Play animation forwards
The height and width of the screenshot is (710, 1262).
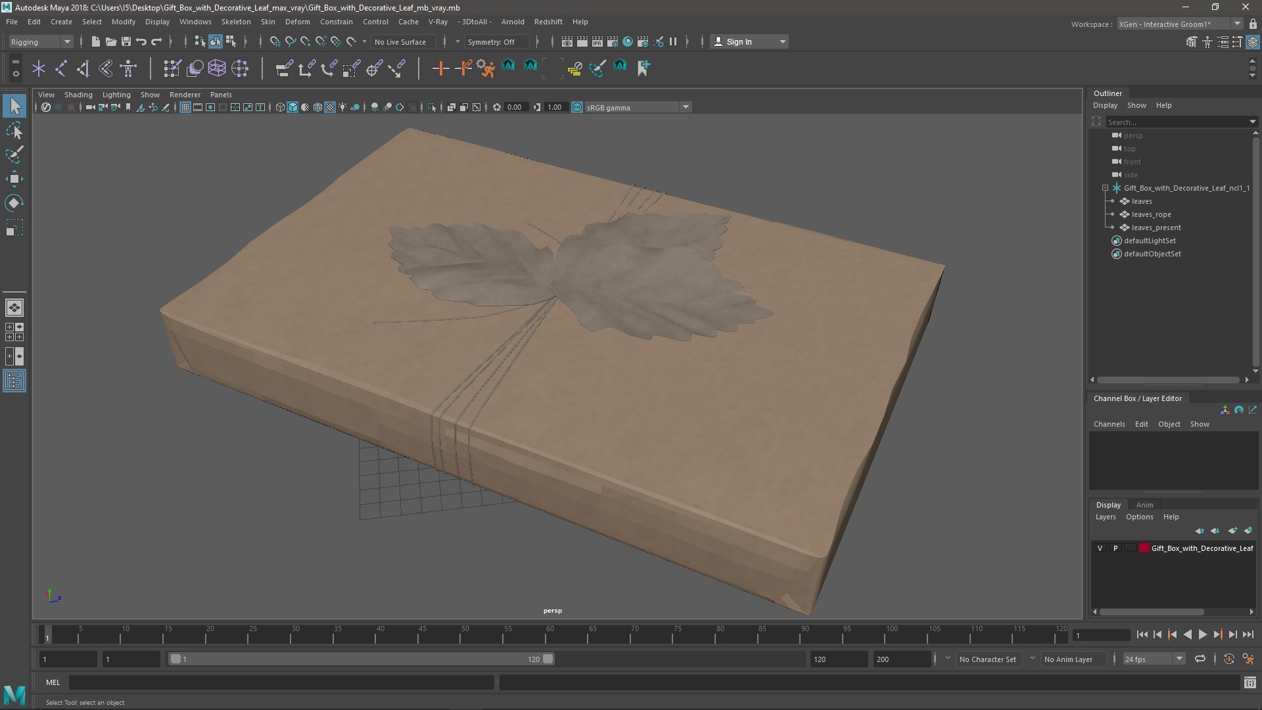tap(1202, 634)
